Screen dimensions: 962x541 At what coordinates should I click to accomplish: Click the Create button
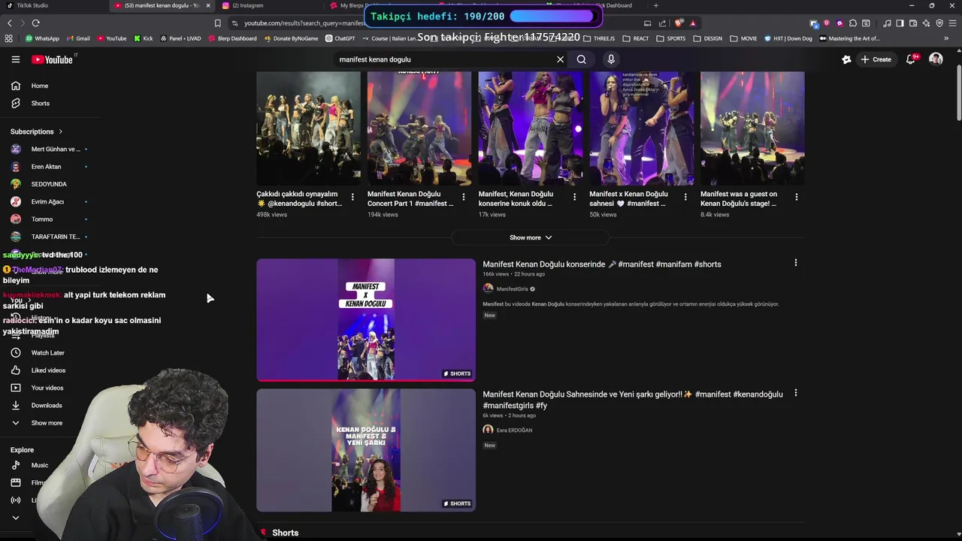point(876,59)
